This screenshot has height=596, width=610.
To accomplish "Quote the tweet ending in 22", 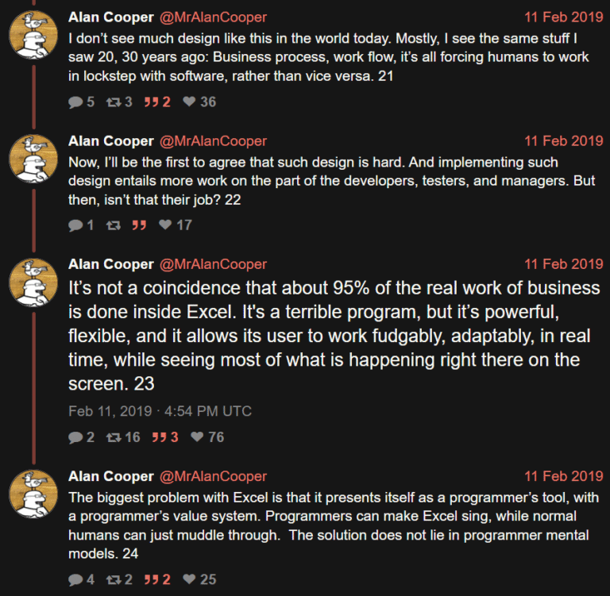I will tap(139, 225).
